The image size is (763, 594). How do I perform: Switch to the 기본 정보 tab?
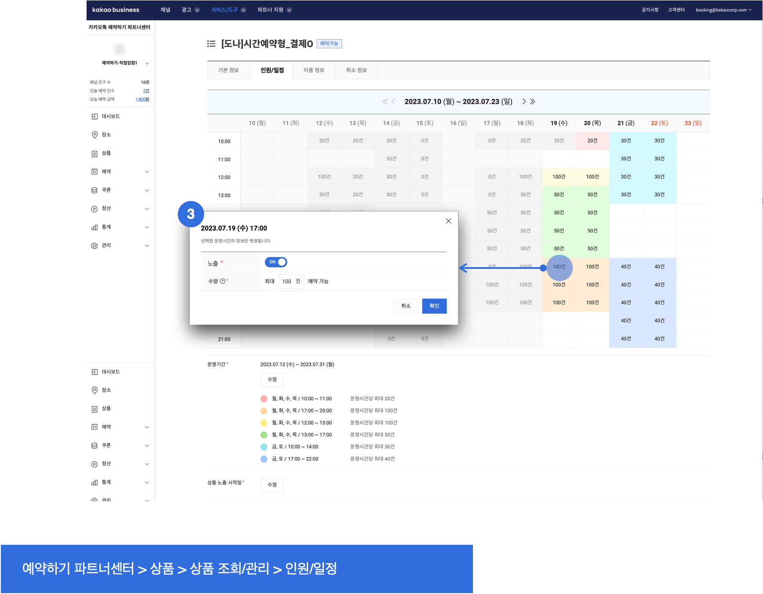pyautogui.click(x=229, y=70)
